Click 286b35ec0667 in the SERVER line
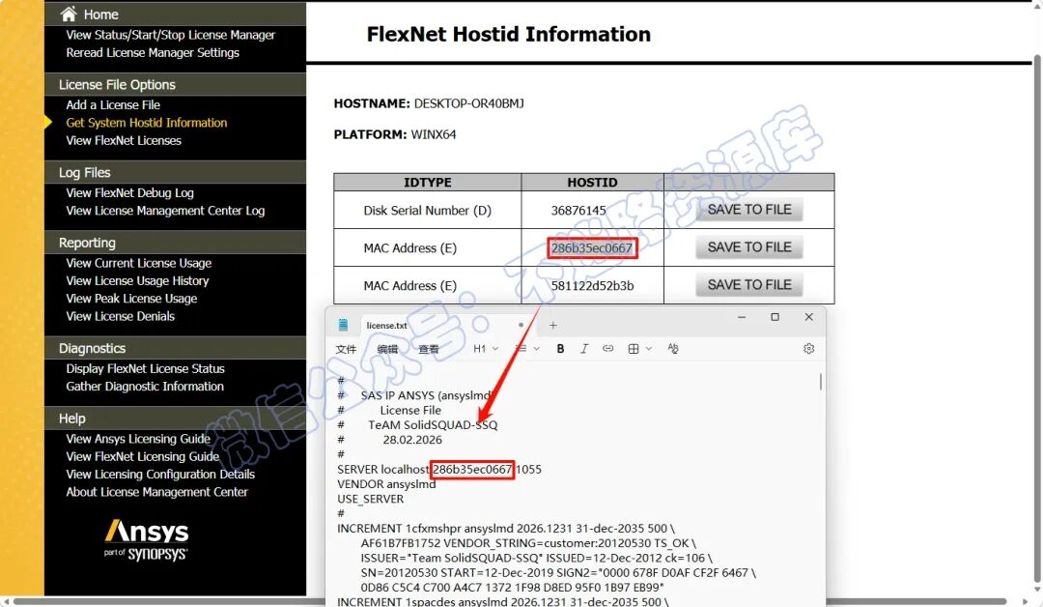The image size is (1043, 607). coord(472,469)
